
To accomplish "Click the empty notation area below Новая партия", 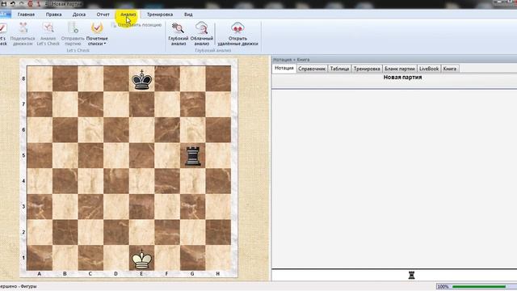I will (394, 178).
